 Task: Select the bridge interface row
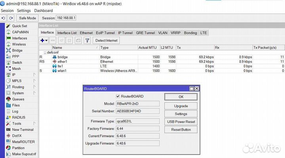tap(162, 57)
